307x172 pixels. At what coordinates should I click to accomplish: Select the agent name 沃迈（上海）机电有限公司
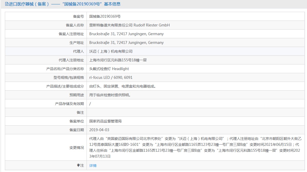tap(111, 51)
